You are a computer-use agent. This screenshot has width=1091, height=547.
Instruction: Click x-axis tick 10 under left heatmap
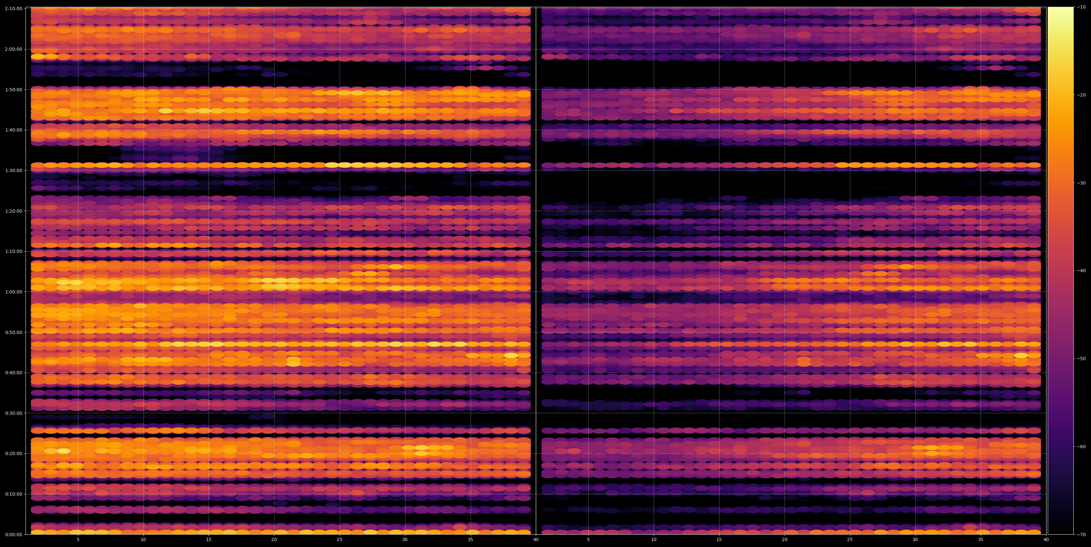tap(143, 540)
